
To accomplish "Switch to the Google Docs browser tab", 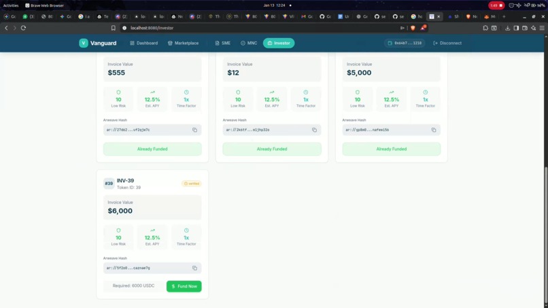I will [343, 16].
